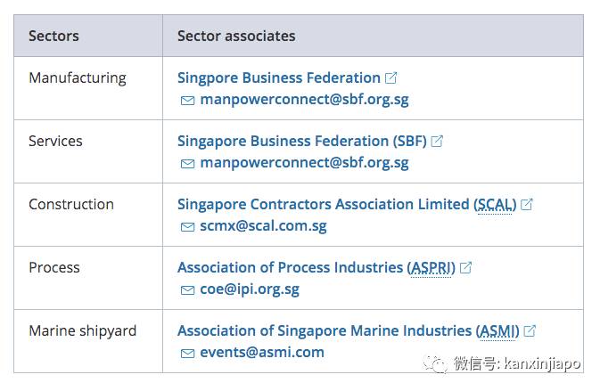Open Singpore Business Federation link for Manufacturing
600x391 pixels.
point(279,78)
